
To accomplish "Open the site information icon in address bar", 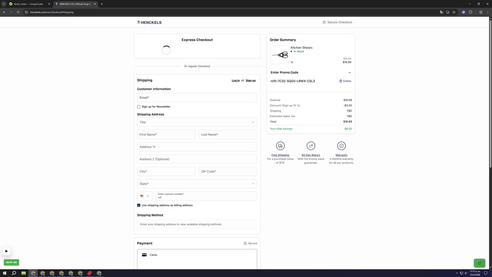I will click(x=27, y=12).
